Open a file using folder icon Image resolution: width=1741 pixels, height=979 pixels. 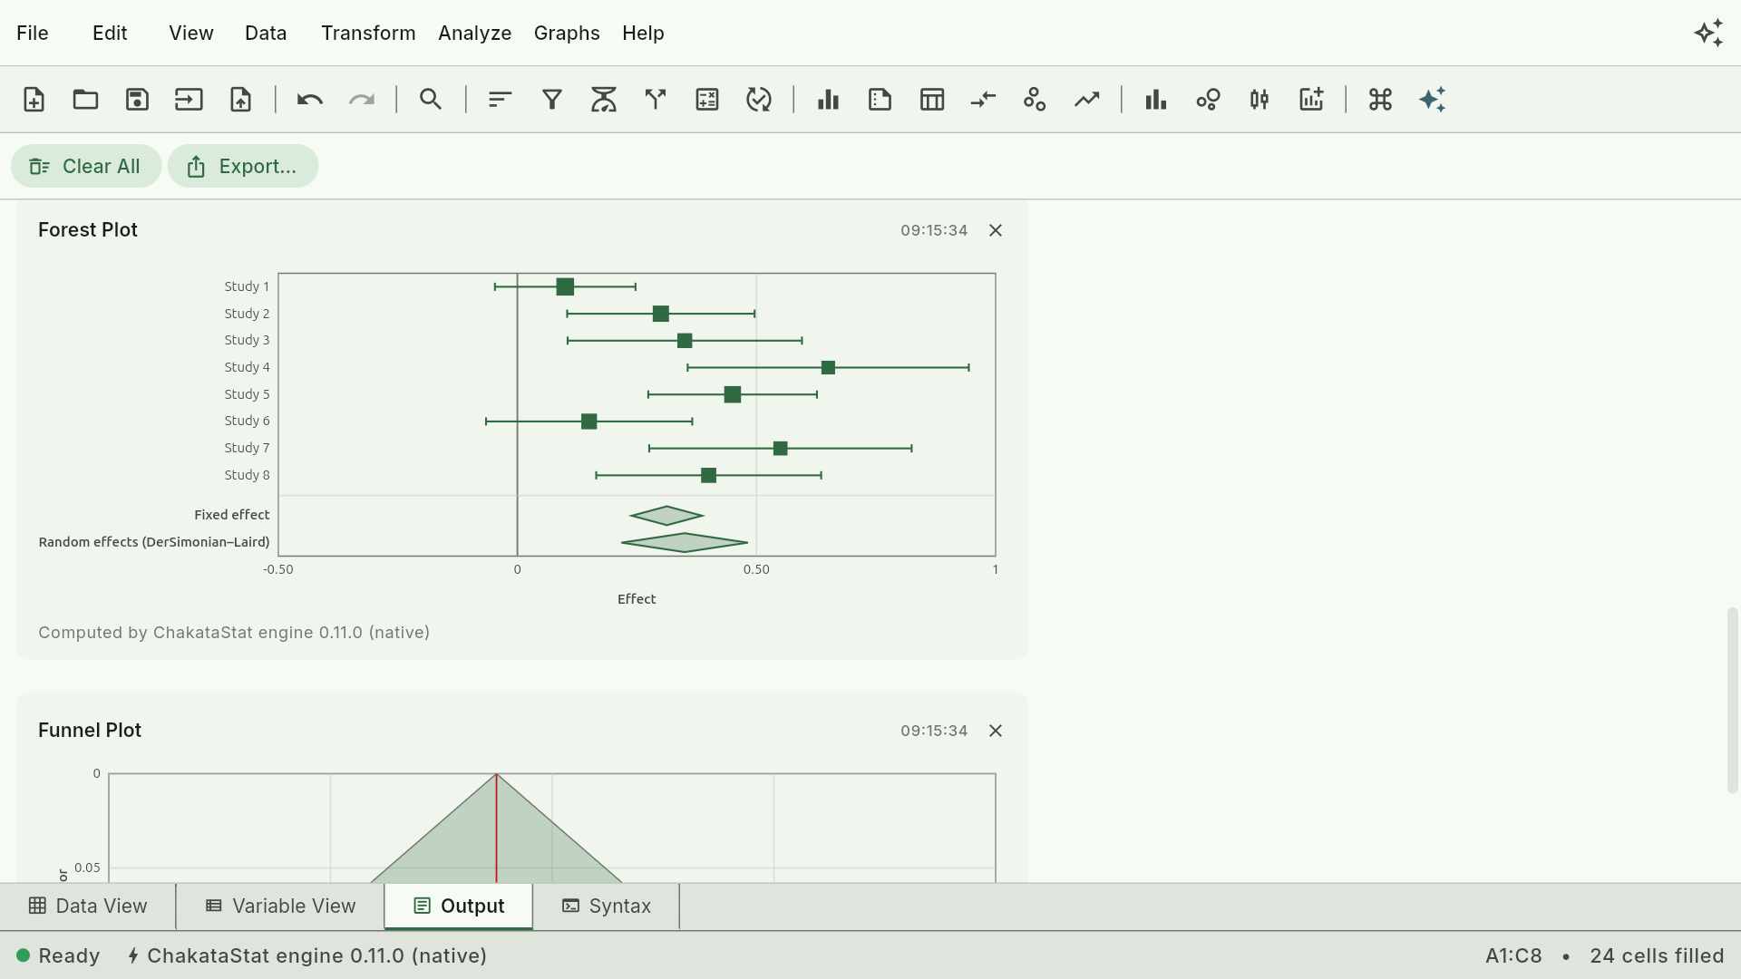point(85,100)
